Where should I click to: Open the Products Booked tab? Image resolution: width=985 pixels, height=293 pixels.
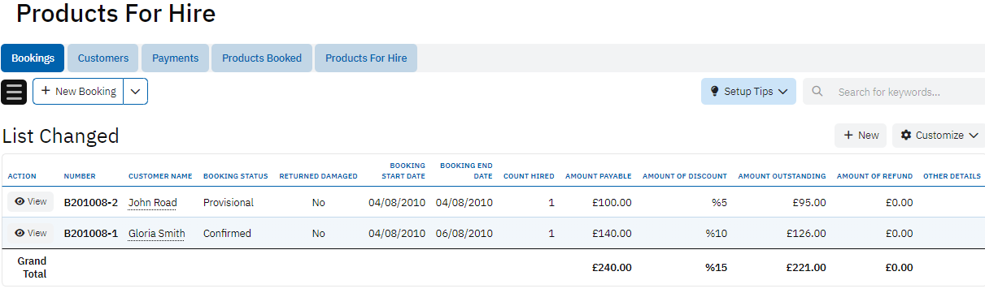click(x=262, y=58)
